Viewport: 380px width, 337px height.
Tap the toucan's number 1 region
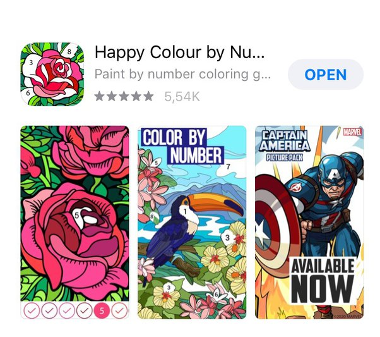(185, 212)
